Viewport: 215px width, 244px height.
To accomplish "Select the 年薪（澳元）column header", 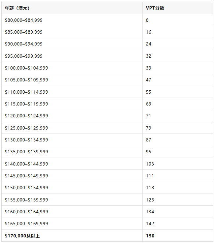I will click(72, 8).
